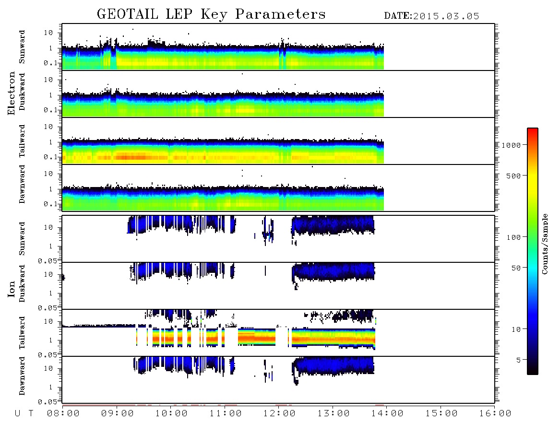This screenshot has height=422, width=548.
Task: Select the Electron Dawnward axis label
Action: coord(22,185)
